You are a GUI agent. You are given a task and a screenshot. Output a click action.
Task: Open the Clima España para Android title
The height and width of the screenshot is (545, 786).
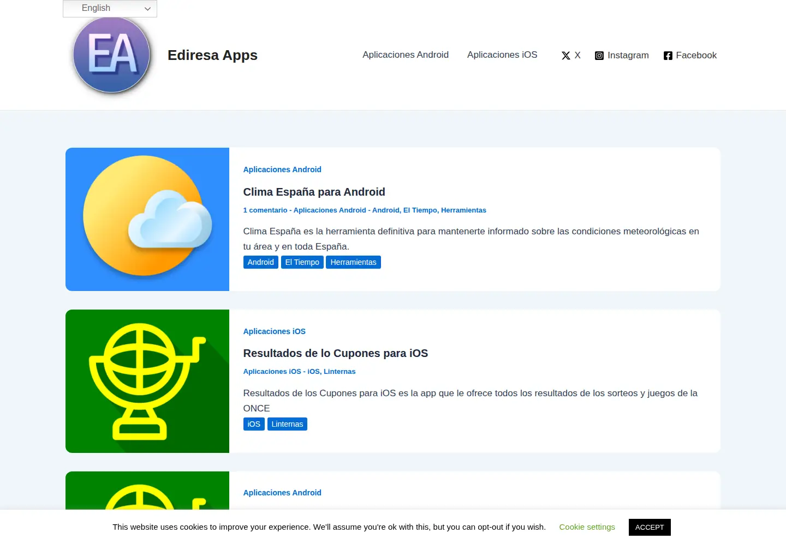click(314, 192)
